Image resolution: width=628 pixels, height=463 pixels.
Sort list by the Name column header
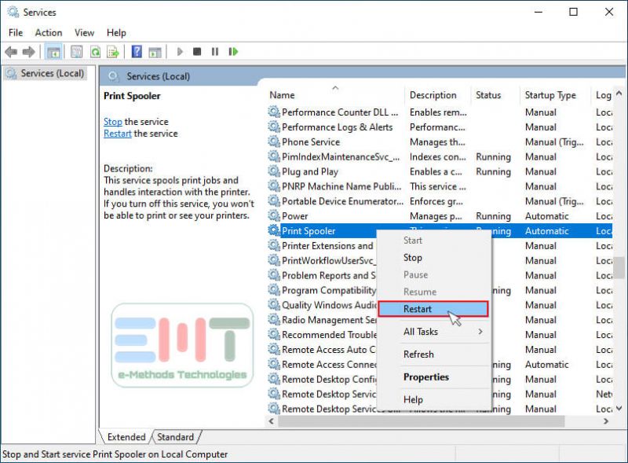pos(282,95)
